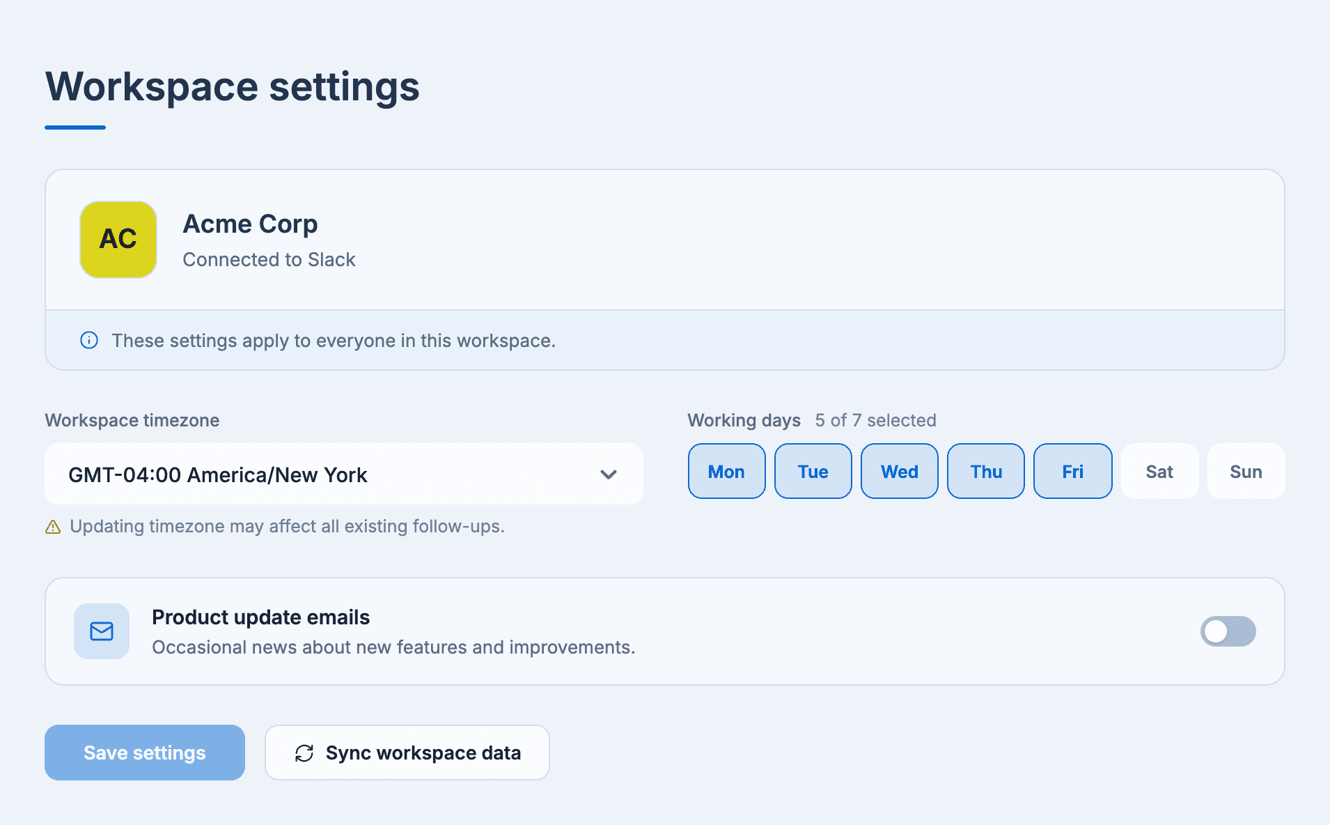Click 'Updating timezone may affect' warning text
The height and width of the screenshot is (825, 1330).
point(287,526)
